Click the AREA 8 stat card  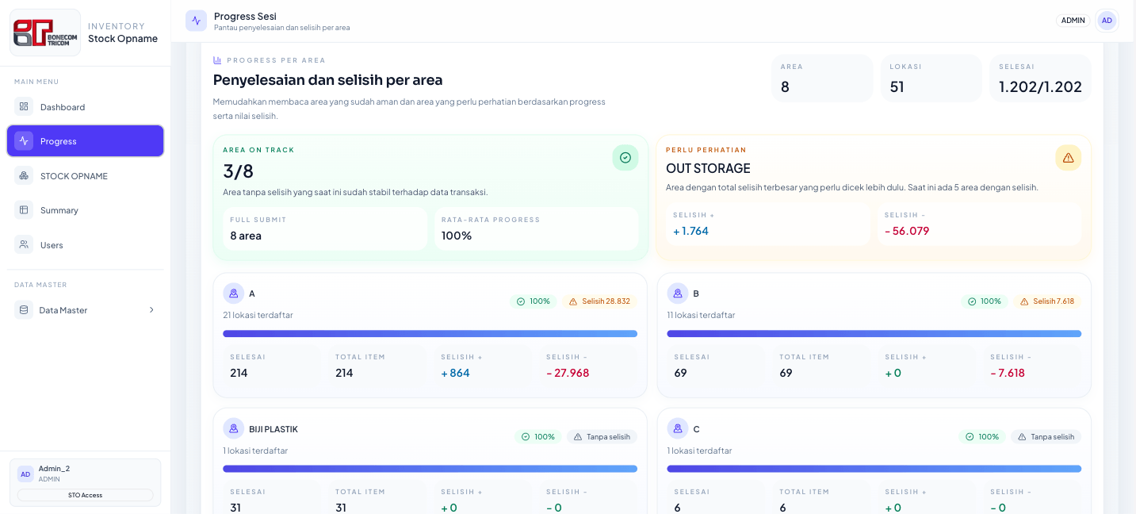pos(822,79)
